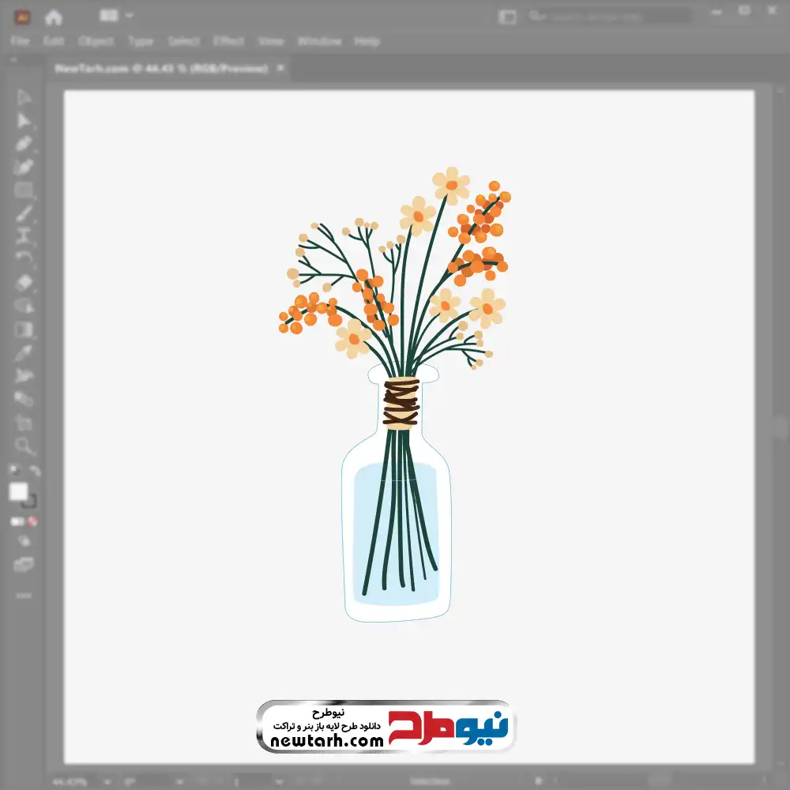Image resolution: width=790 pixels, height=790 pixels.
Task: Select the Pen tool
Action: pyautogui.click(x=24, y=144)
